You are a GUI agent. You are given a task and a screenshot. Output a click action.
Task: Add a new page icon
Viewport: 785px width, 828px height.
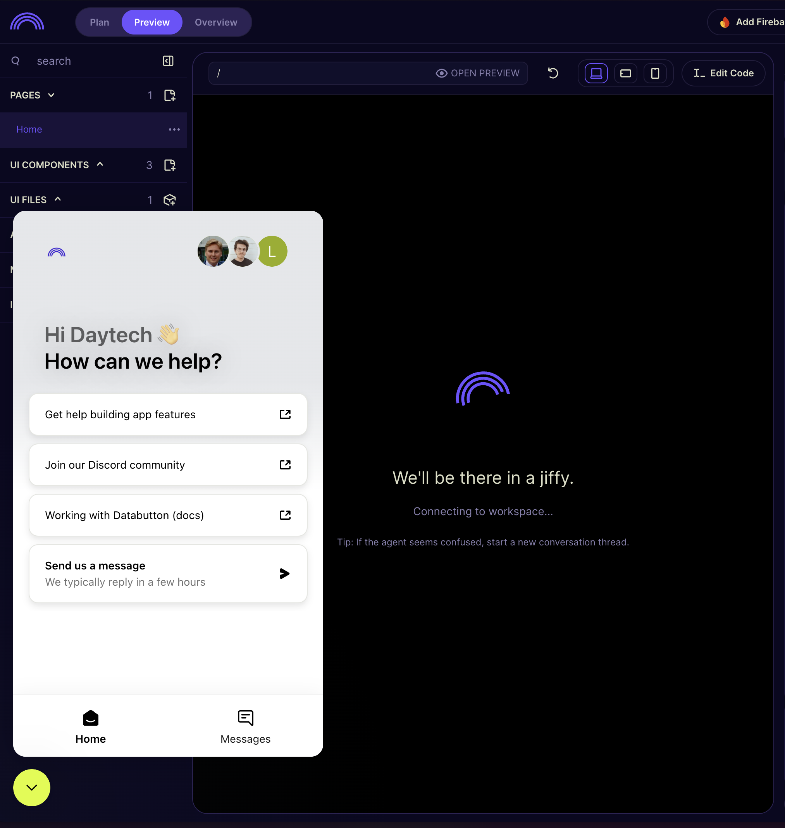pos(169,95)
